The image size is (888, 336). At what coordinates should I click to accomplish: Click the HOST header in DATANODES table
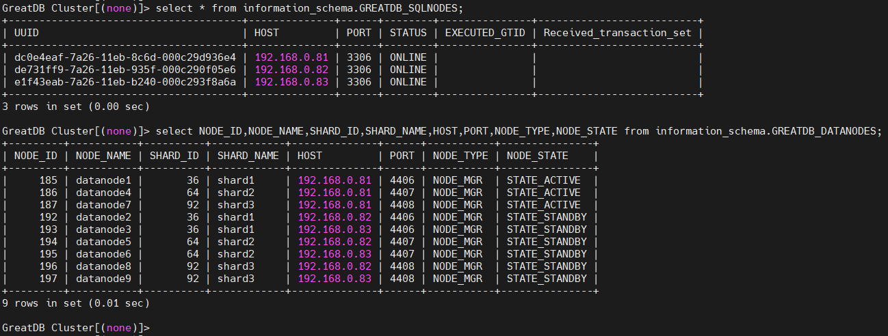(x=309, y=156)
